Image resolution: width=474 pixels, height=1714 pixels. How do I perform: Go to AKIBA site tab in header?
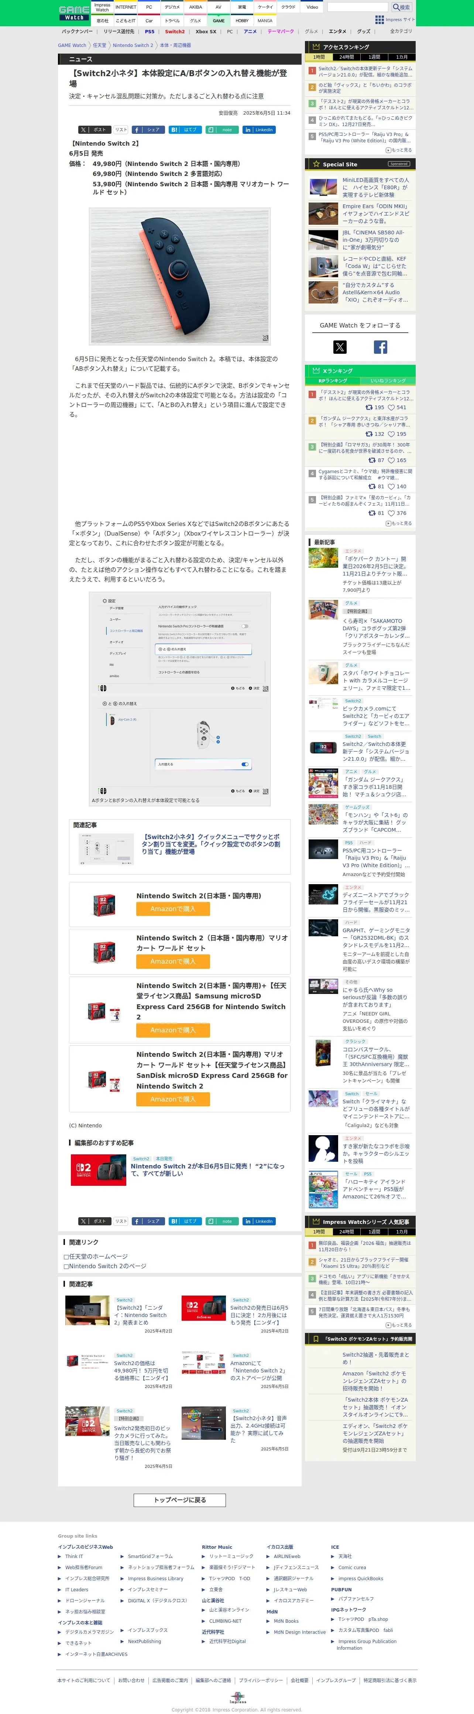[195, 7]
